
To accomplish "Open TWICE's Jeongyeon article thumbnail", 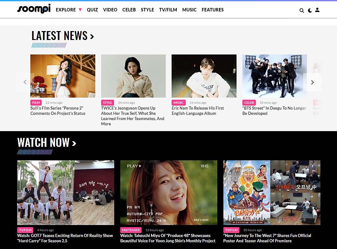I will click(x=133, y=76).
